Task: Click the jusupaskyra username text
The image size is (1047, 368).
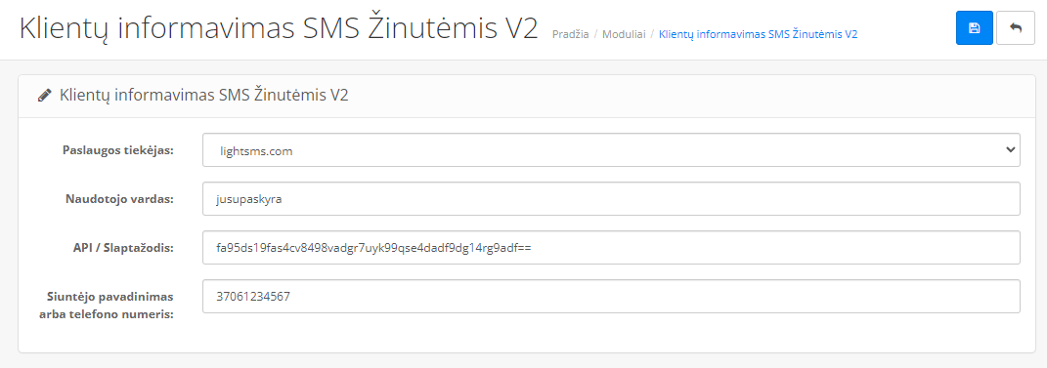Action: pyautogui.click(x=244, y=200)
